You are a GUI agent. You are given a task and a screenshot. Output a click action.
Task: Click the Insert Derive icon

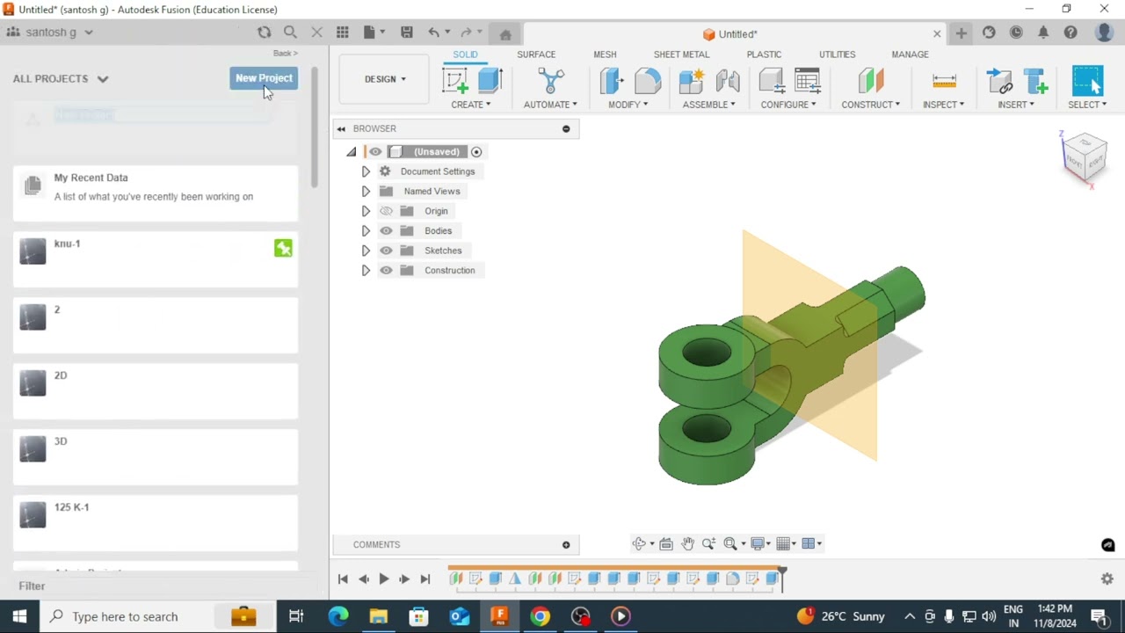999,81
